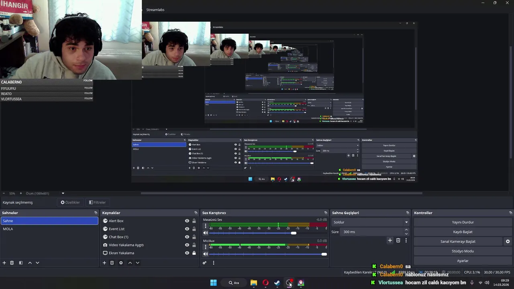This screenshot has height=289, width=514.
Task: Increase Süre duration with up arrow
Action: tap(406, 230)
